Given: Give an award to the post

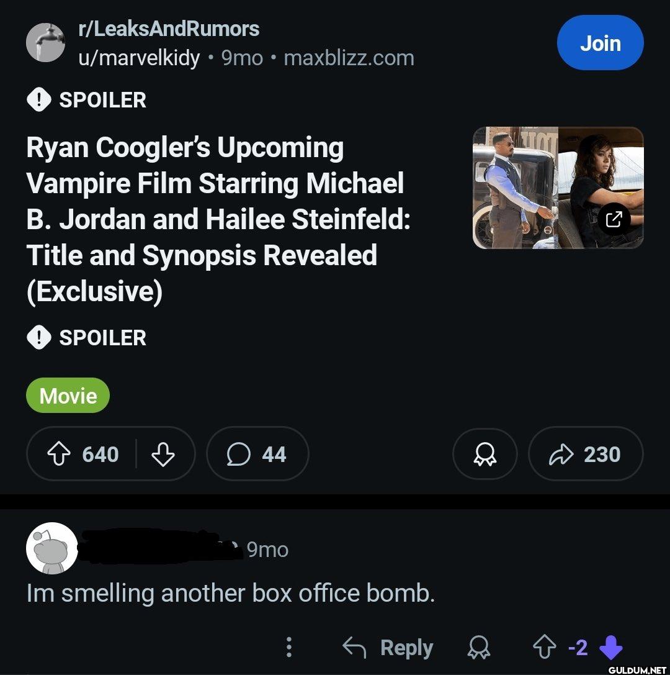Looking at the screenshot, I should point(485,455).
